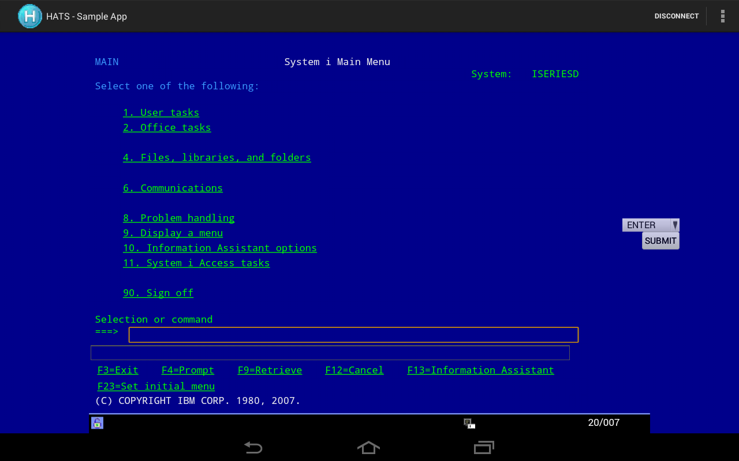Click the 'Select one of the following:' text

coord(177,86)
